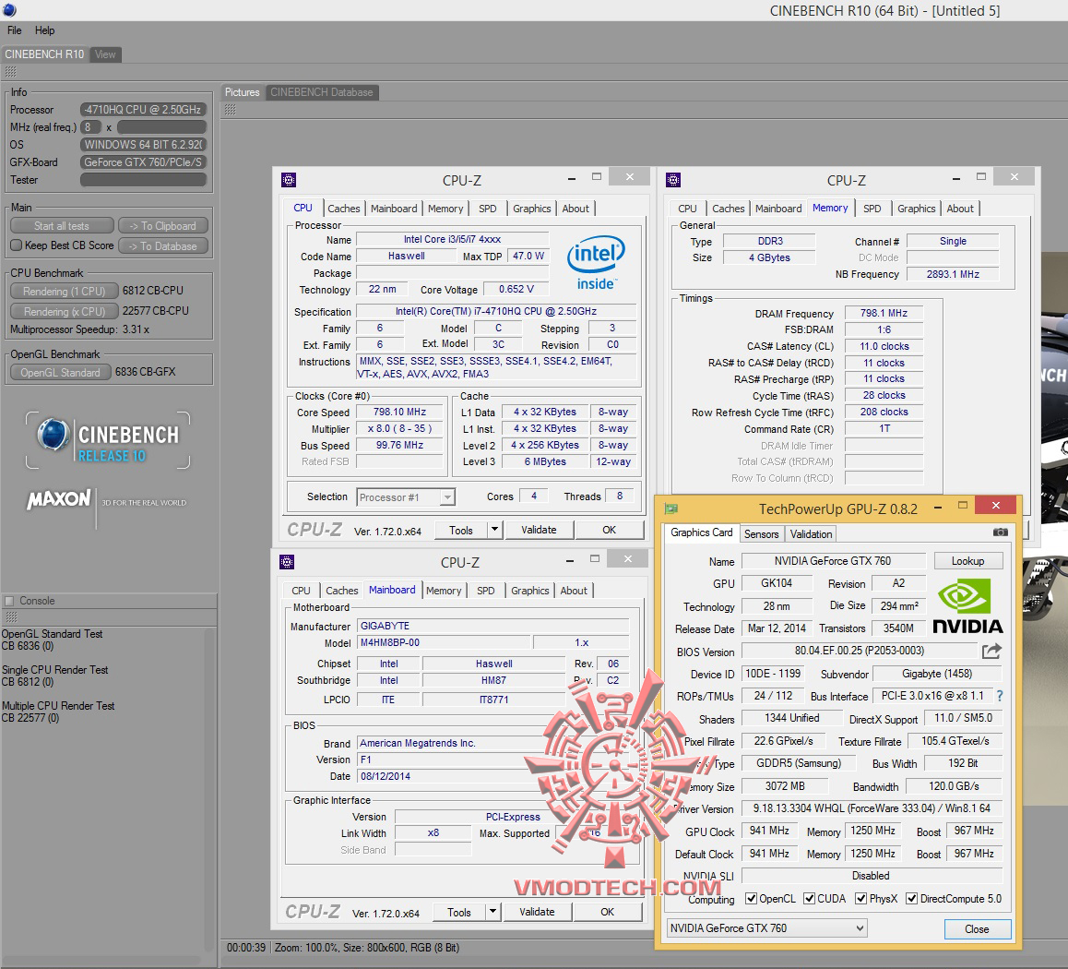The height and width of the screenshot is (969, 1068).
Task: Click the To Clipboard button
Action: (x=163, y=225)
